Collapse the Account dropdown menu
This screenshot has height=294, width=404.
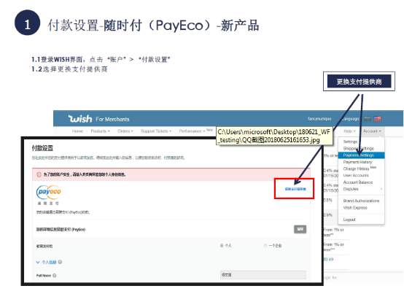pos(372,131)
